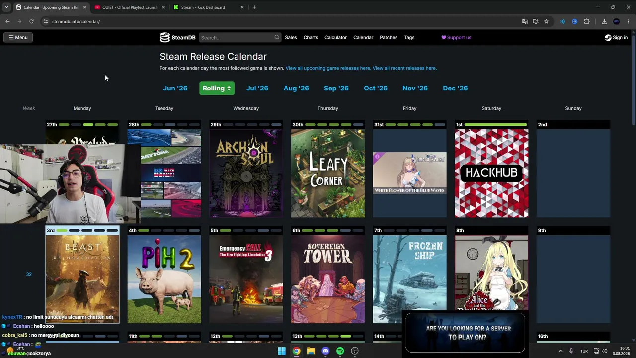Viewport: 636px width, 358px height.
Task: Show hidden system tray icons
Action: 560,351
